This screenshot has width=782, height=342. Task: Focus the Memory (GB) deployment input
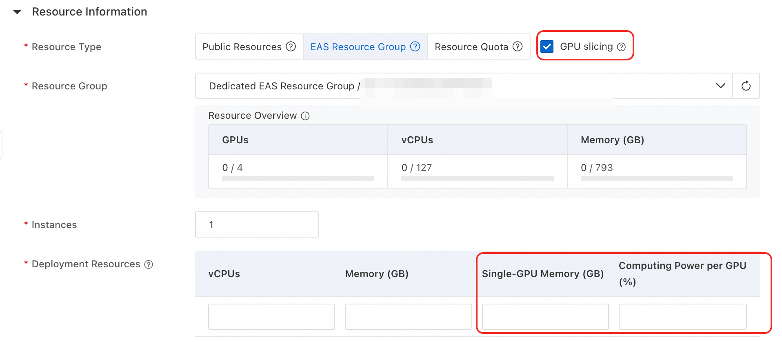[x=408, y=316]
